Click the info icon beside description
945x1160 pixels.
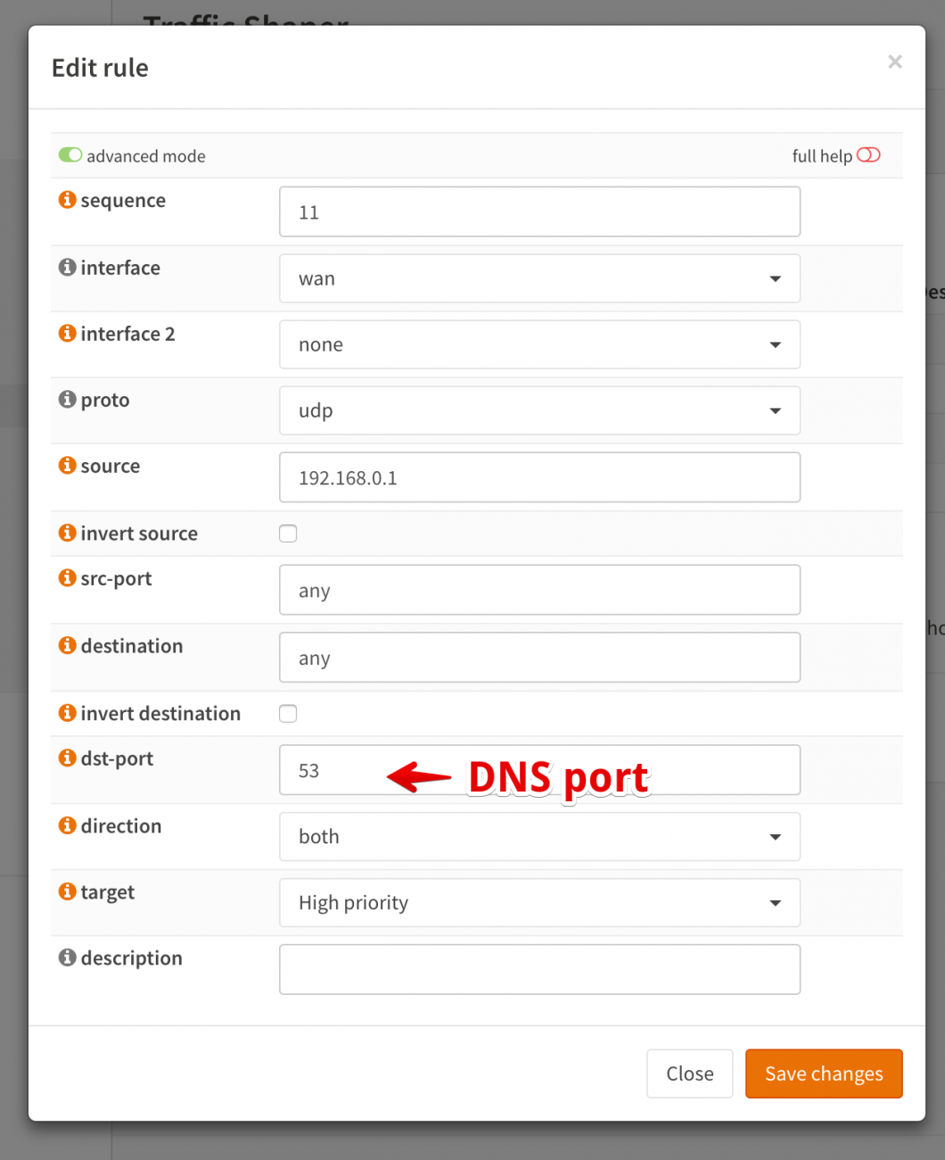tap(67, 957)
